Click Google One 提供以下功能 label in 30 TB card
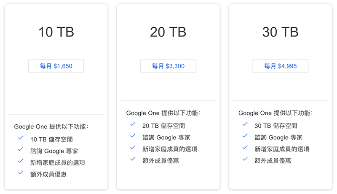 [x=275, y=113]
